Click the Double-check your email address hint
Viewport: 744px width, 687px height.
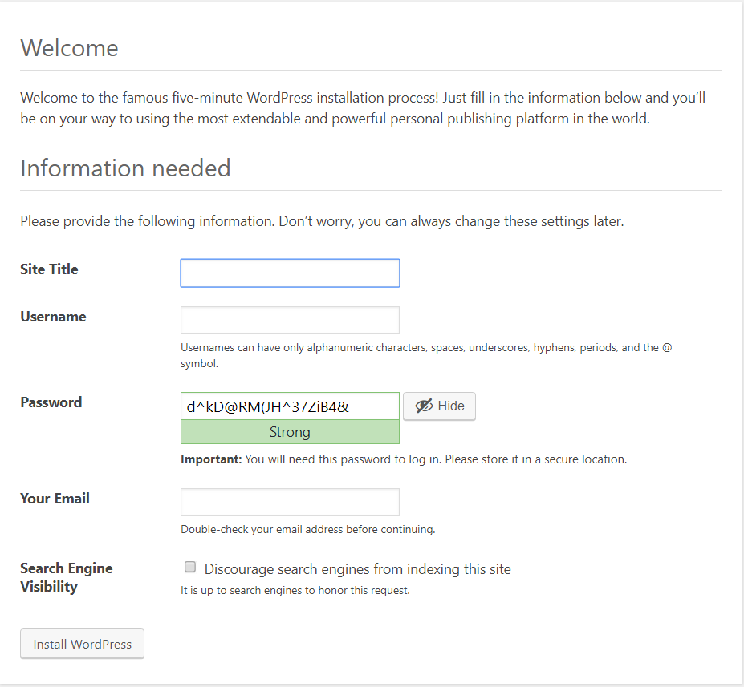307,529
